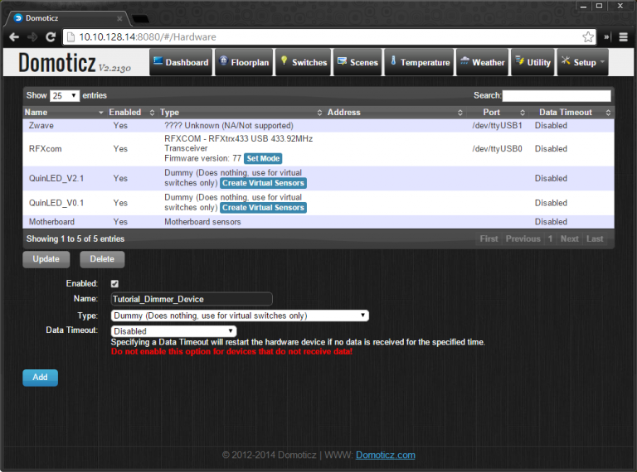Image resolution: width=637 pixels, height=472 pixels.
Task: Sort the table by Name column
Action: 63,113
